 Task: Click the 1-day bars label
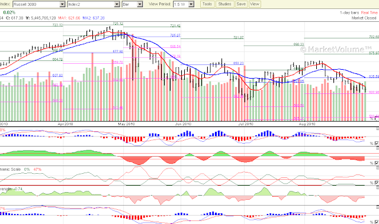pos(350,13)
